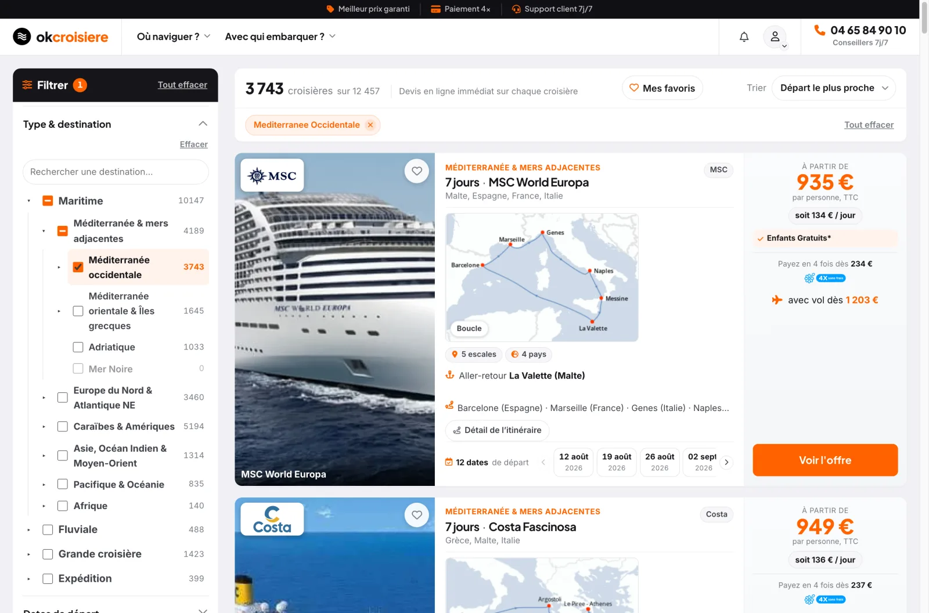Screen dimensions: 929x613
Task: Select the 26 août 2026 departure date
Action: pyautogui.click(x=660, y=462)
